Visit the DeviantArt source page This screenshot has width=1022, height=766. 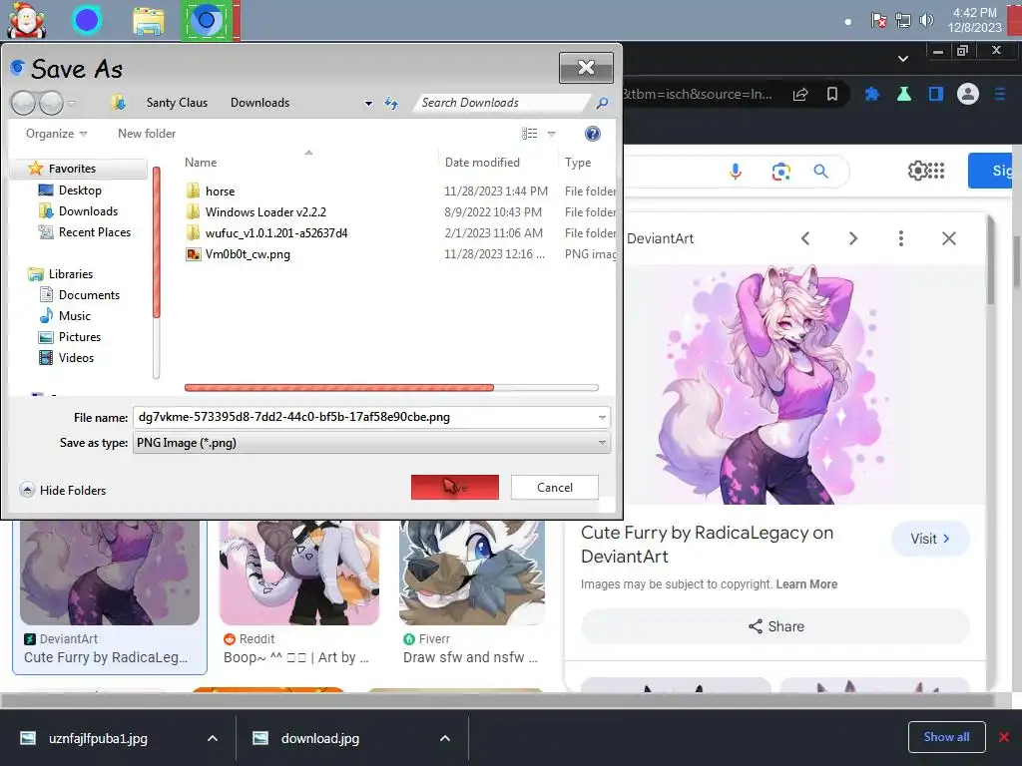(930, 539)
